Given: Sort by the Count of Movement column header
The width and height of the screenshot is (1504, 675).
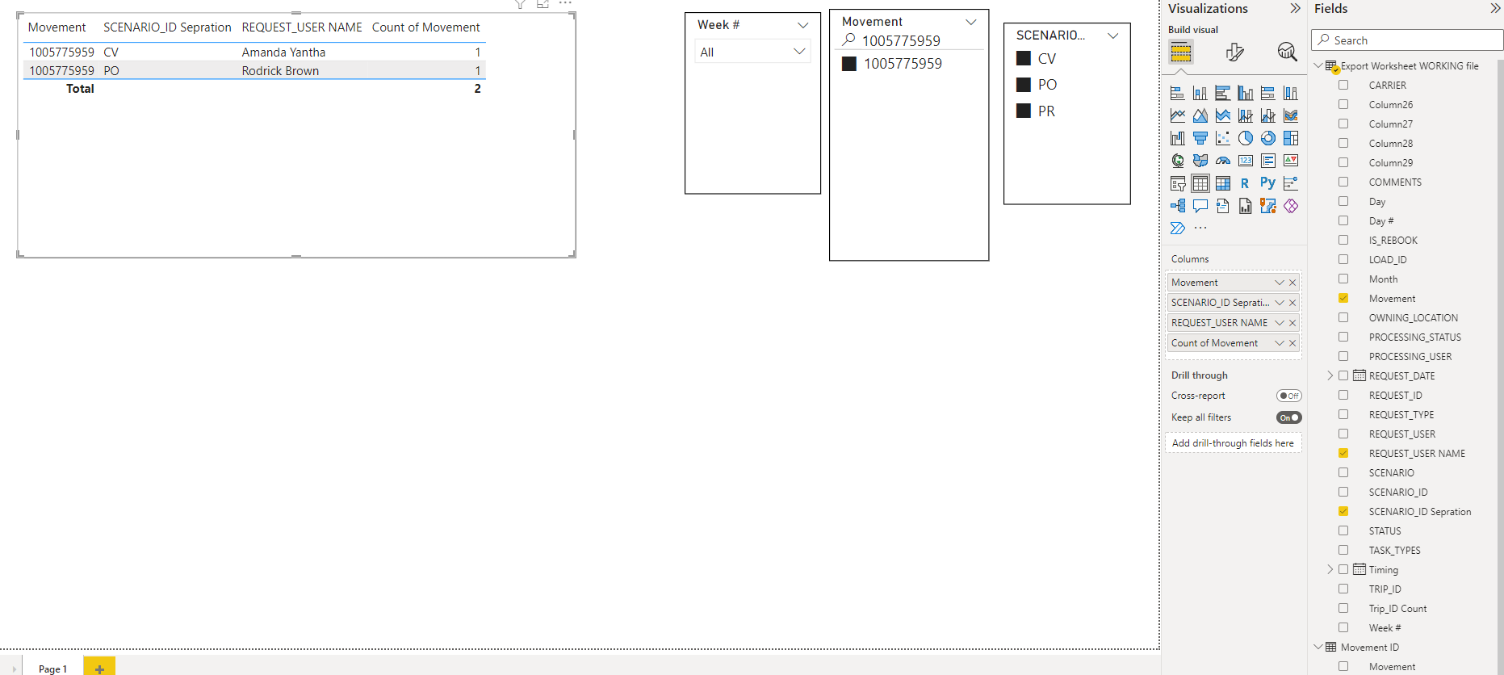Looking at the screenshot, I should click(425, 27).
